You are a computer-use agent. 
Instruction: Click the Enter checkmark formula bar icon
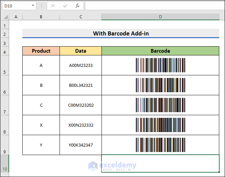(65, 6)
